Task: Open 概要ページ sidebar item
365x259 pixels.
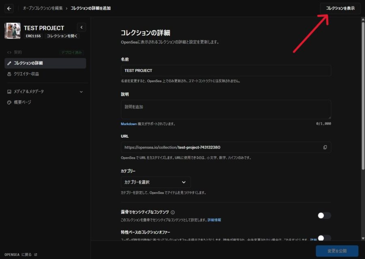Action: [x=45, y=102]
